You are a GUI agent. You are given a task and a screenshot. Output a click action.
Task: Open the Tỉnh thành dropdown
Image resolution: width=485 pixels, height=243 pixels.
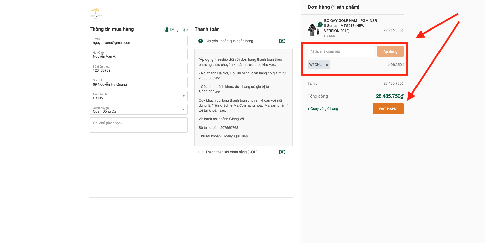point(184,96)
